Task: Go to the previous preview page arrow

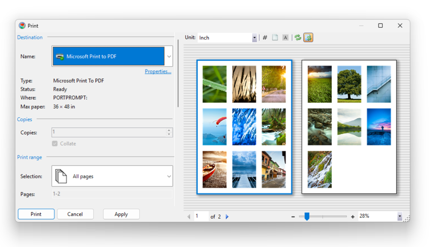Action: [189, 216]
